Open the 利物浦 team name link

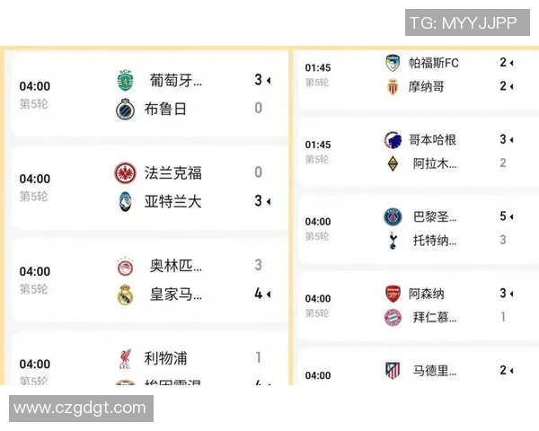point(168,358)
